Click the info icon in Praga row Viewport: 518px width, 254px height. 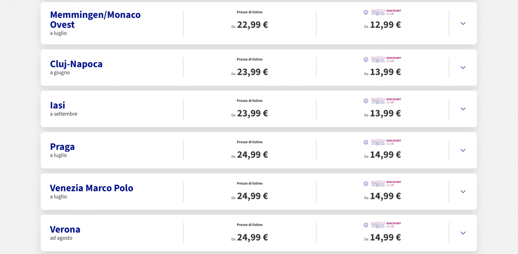coord(366,142)
